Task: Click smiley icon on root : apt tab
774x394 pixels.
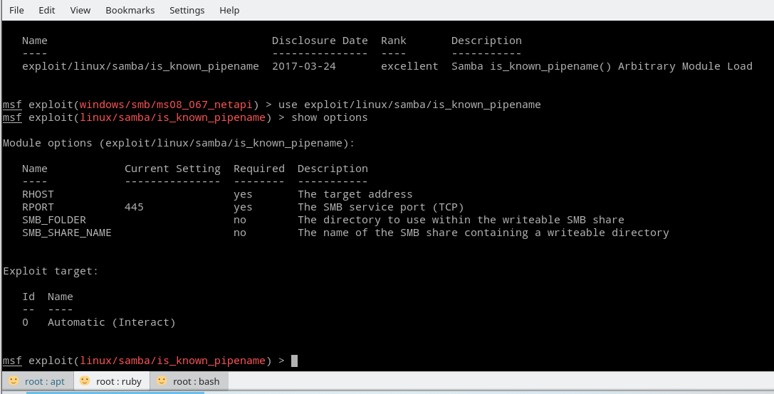Action: point(14,380)
